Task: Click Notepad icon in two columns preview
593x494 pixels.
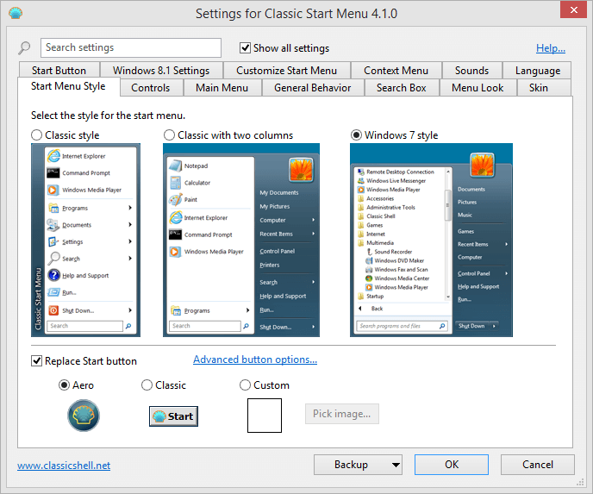Action: click(176, 166)
